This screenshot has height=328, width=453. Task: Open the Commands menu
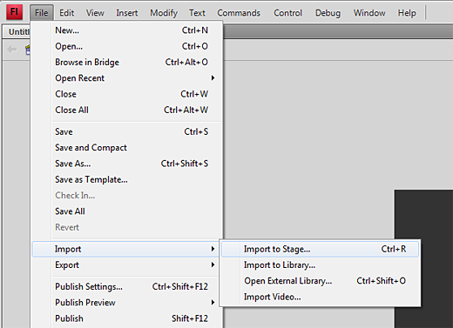coord(239,13)
